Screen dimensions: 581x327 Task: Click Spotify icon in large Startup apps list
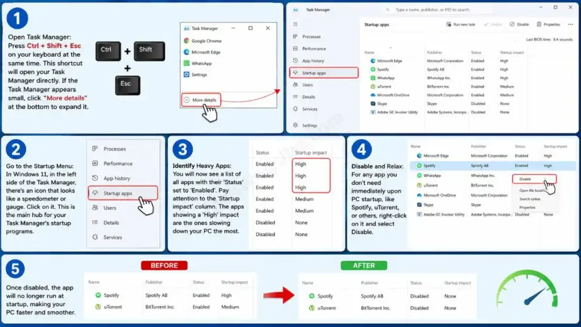[x=373, y=69]
